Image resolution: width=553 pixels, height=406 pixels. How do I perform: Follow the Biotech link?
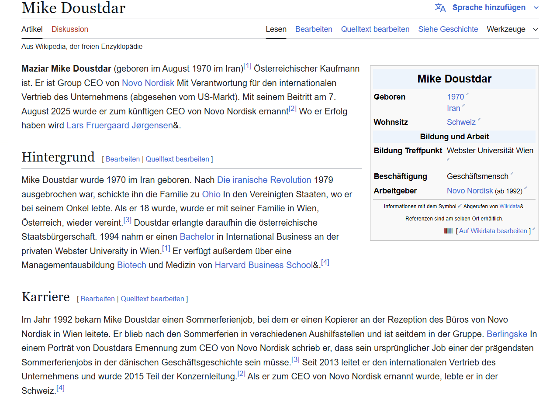click(131, 265)
